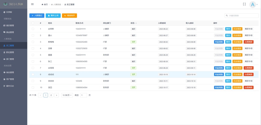261x125 pixels.
Task: Click 离职手续 button in row 6
Action: (x=249, y=62)
